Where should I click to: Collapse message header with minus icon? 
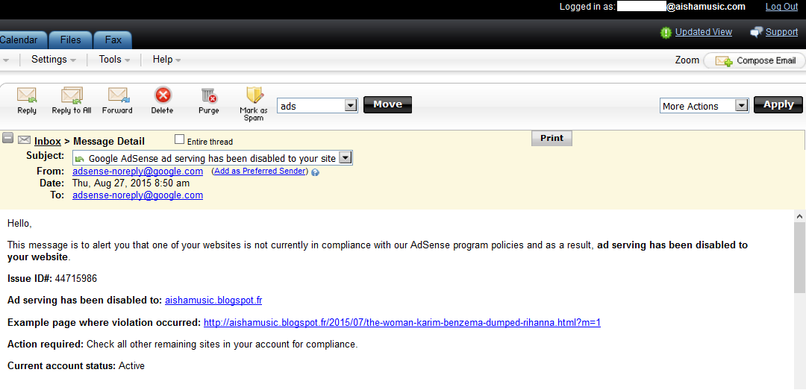point(7,138)
